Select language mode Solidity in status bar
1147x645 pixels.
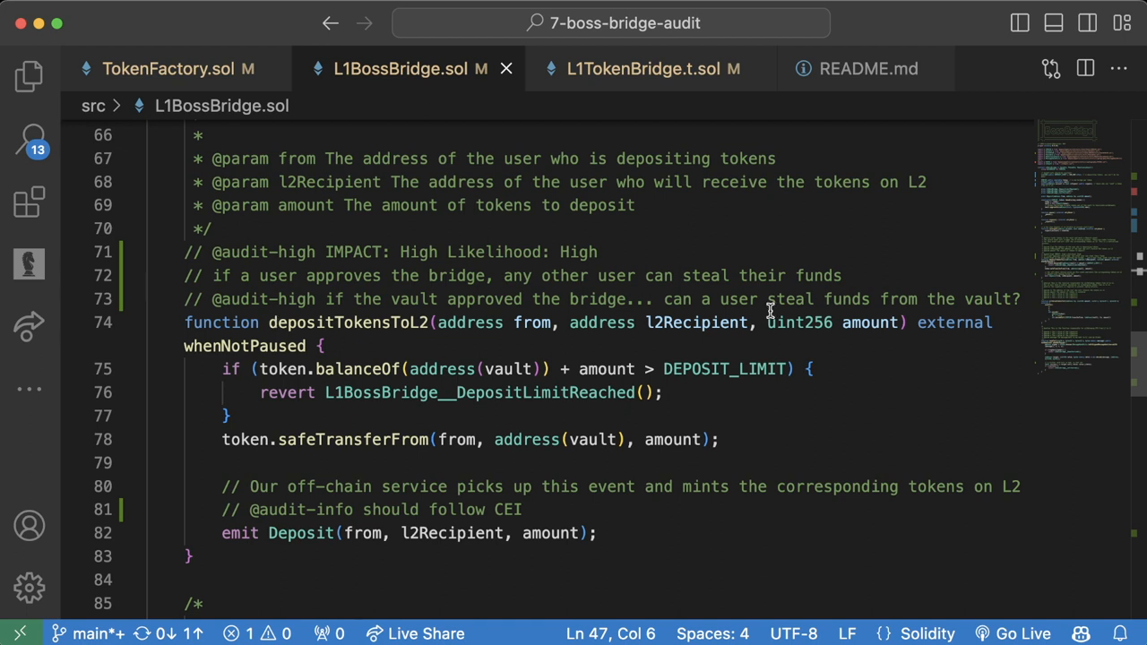(915, 633)
